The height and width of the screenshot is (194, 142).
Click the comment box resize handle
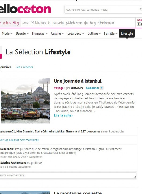point(135,177)
